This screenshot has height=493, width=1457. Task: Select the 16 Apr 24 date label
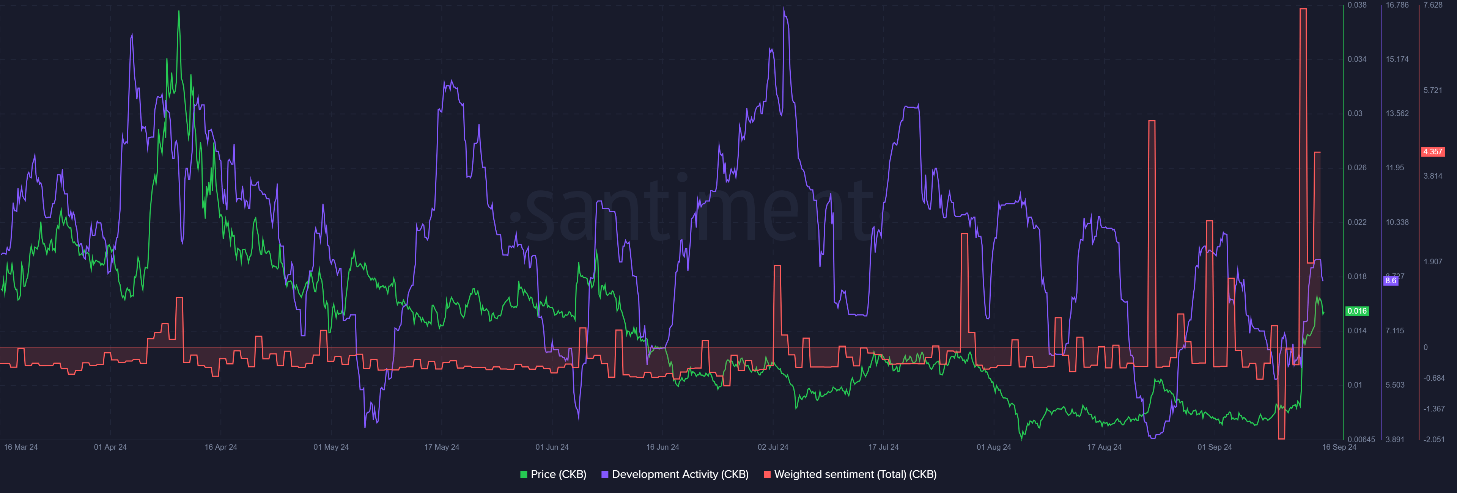[220, 447]
